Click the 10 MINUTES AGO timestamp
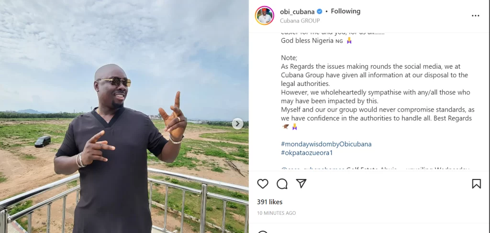The width and height of the screenshot is (490, 233). (x=277, y=213)
